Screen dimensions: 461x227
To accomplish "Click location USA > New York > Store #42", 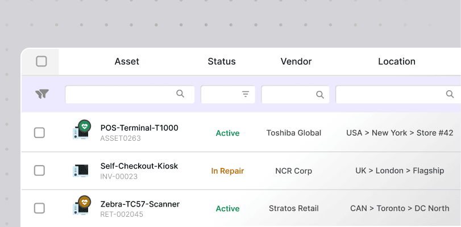I will [400, 133].
